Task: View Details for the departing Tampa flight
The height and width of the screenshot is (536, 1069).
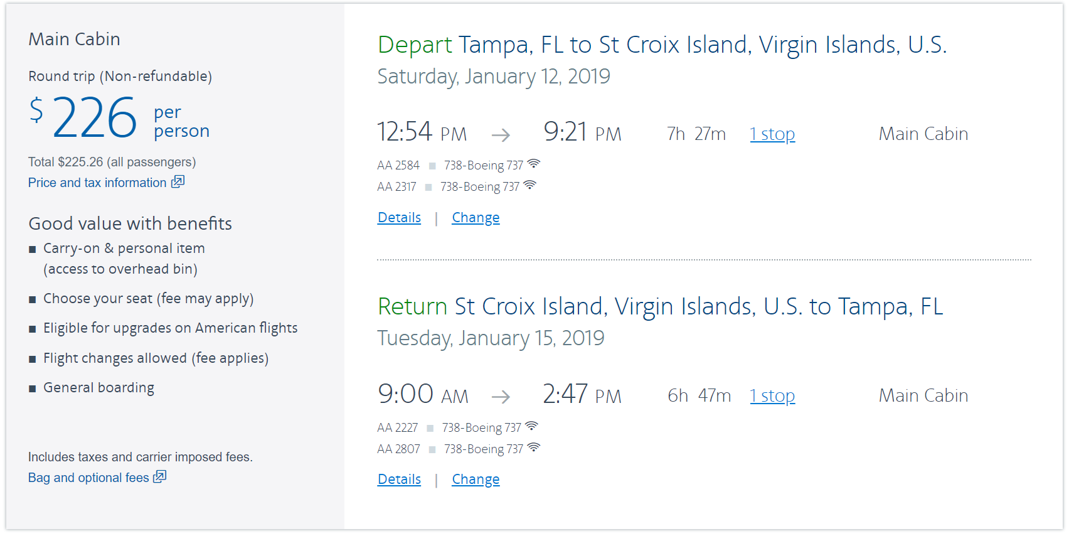Action: (x=399, y=218)
